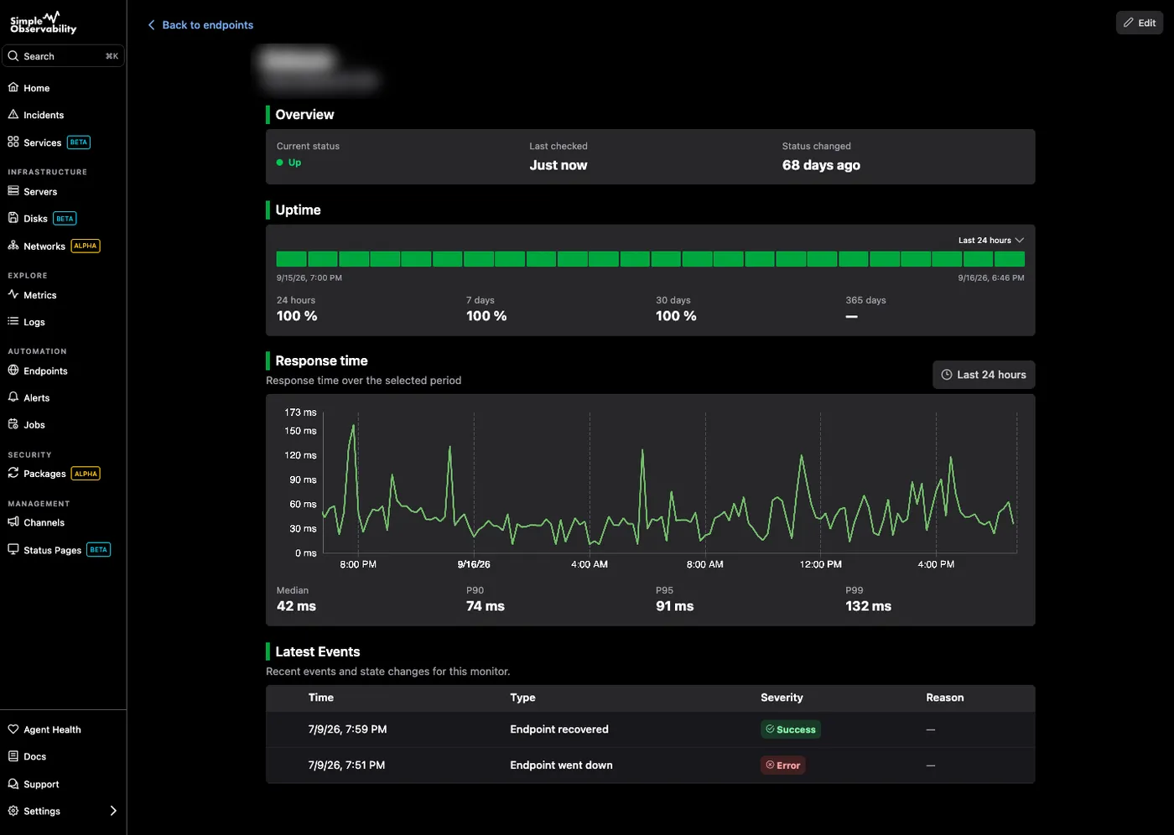Screen dimensions: 1174x835
Task: Click the 7/9/26, 7:59 PM timestamp
Action: click(347, 729)
